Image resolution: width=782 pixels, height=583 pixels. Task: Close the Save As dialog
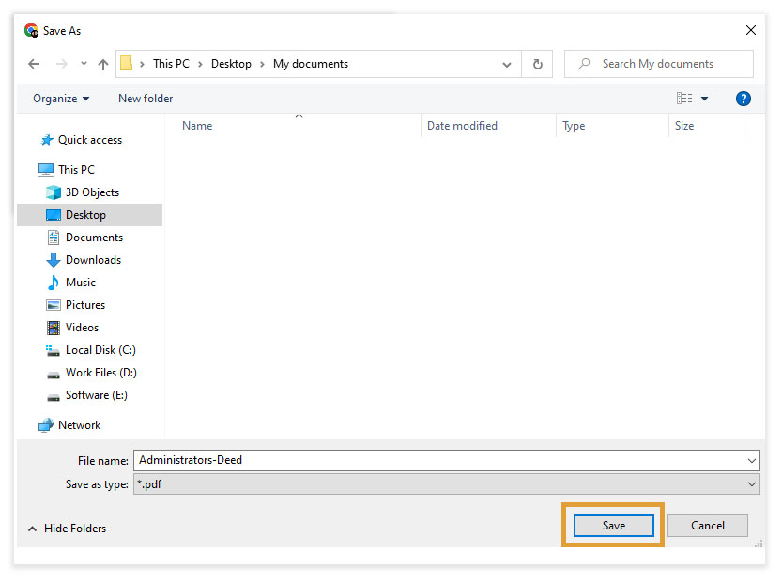click(751, 30)
